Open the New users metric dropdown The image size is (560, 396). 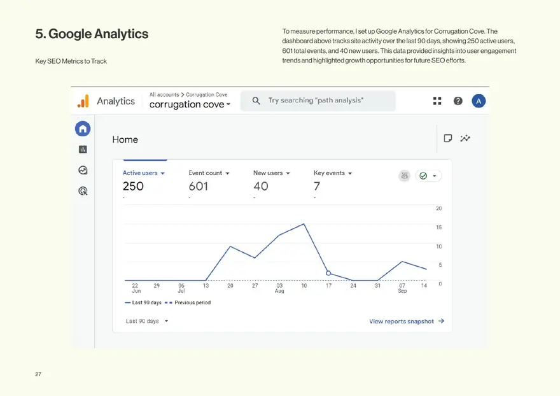[x=272, y=173]
